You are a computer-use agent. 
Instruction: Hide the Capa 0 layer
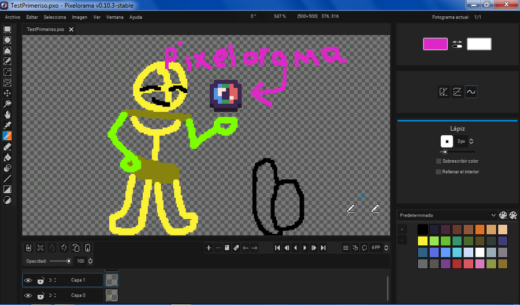click(x=28, y=295)
